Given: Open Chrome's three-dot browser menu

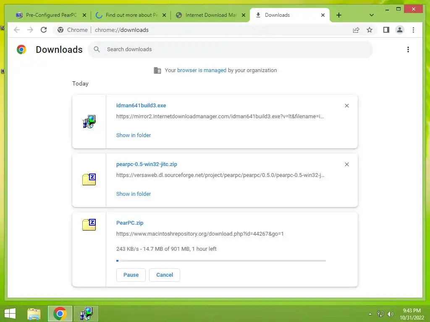Looking at the screenshot, I should coord(413,30).
